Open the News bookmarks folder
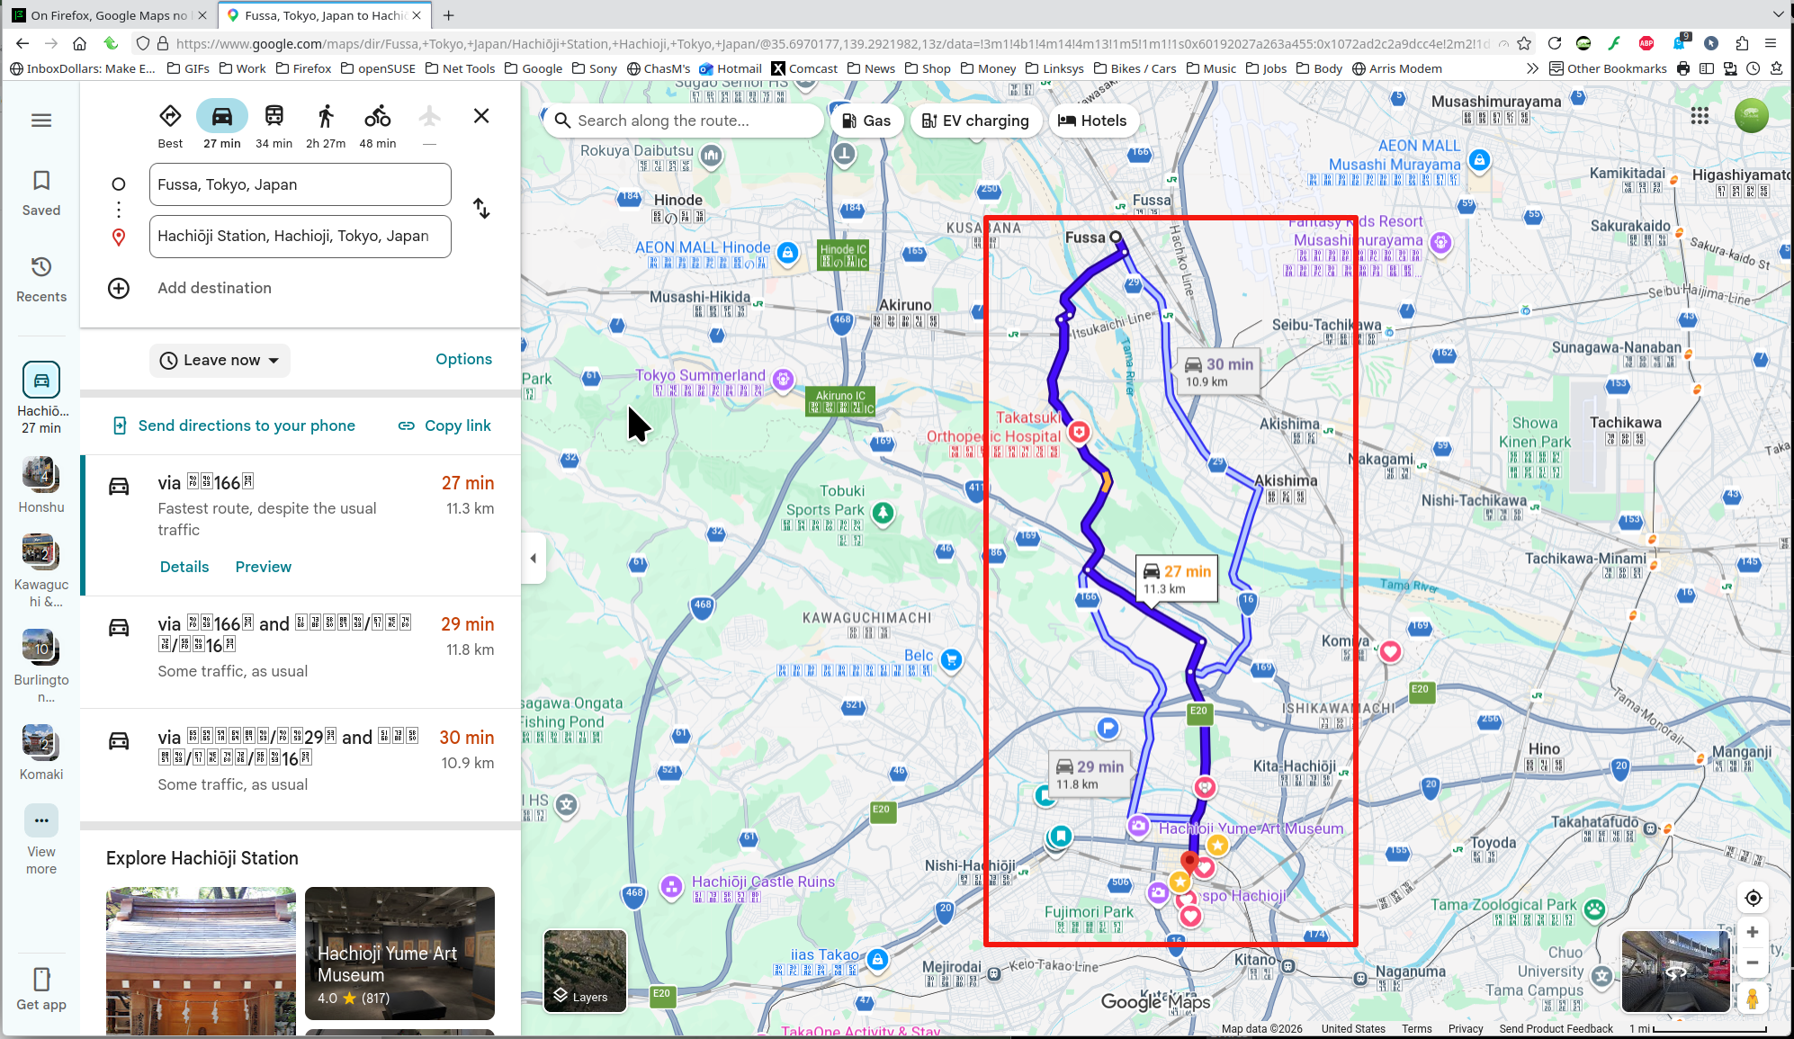 click(870, 68)
